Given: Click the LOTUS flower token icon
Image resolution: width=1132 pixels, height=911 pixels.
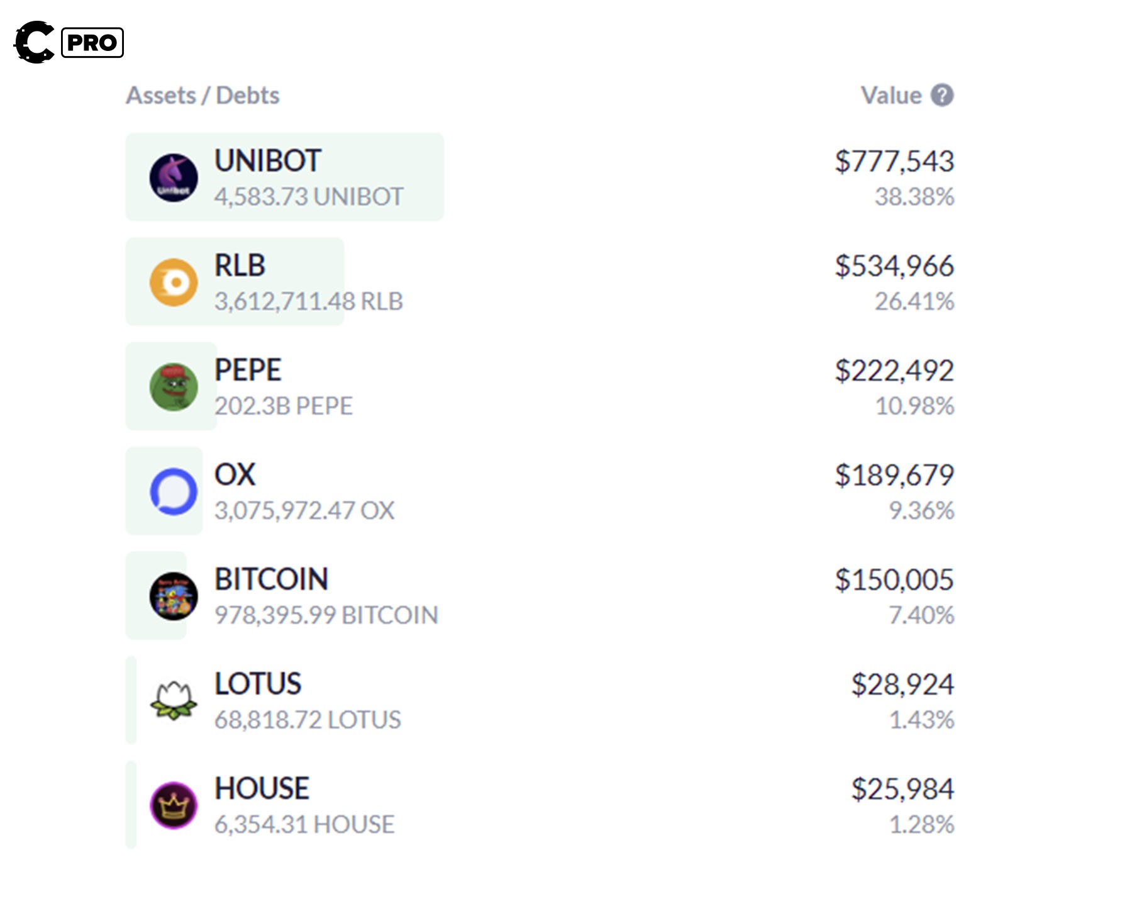Looking at the screenshot, I should pyautogui.click(x=174, y=700).
